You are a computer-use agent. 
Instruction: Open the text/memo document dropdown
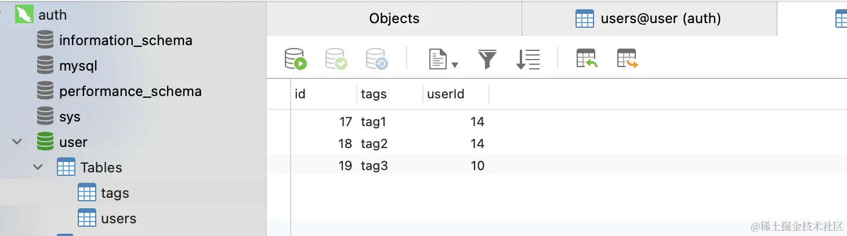coord(443,59)
